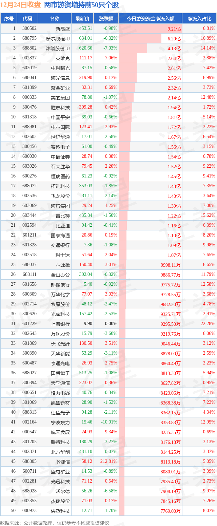Image resolution: width=217 pixels, height=526 pixels.
Task: Click the 净流入占比 column header
Action: coord(199,18)
